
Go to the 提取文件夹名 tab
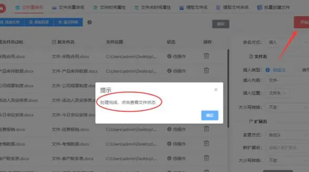[x=232, y=8]
